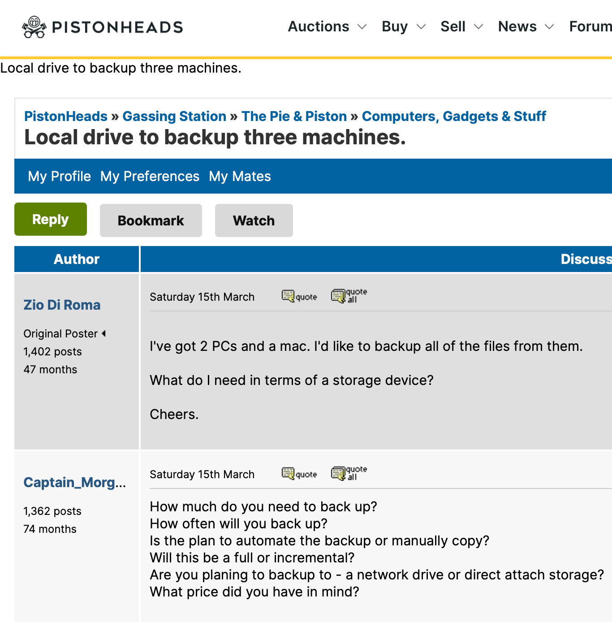Click the Original Poster arrow marker
Screen dimensions: 612x622
tap(103, 333)
